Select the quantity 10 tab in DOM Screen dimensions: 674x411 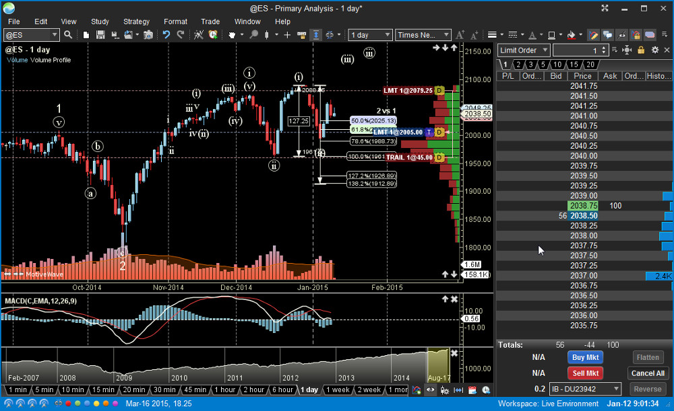click(557, 65)
